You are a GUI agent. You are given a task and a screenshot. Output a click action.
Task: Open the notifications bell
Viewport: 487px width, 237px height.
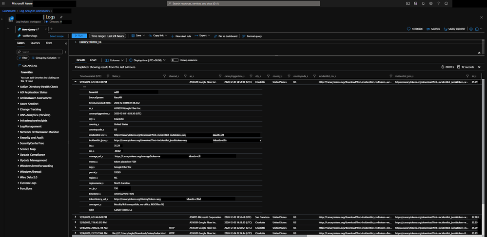pos(423,3)
